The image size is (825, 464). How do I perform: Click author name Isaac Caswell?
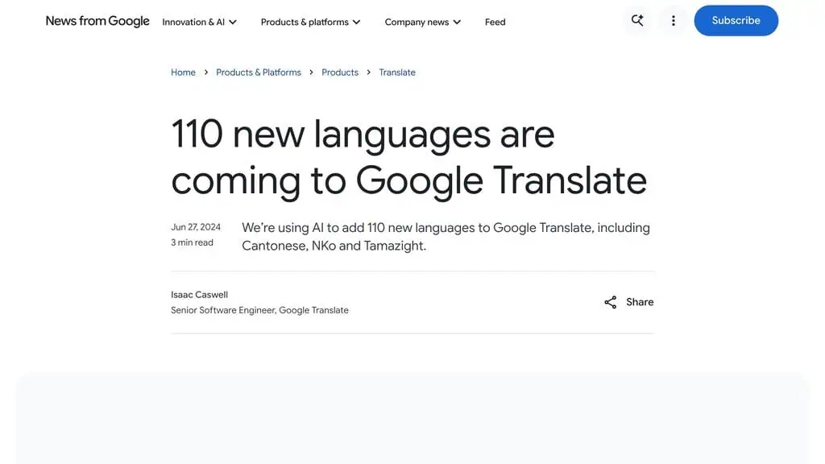click(200, 295)
